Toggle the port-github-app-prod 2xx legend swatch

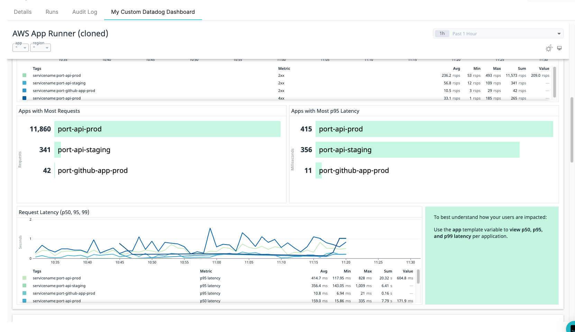pos(24,91)
